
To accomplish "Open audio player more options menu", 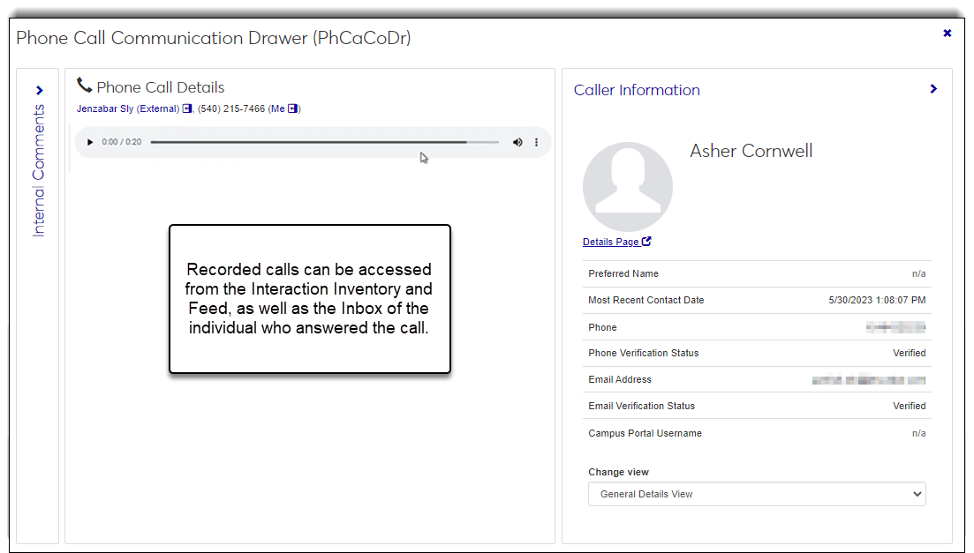I will [x=537, y=142].
